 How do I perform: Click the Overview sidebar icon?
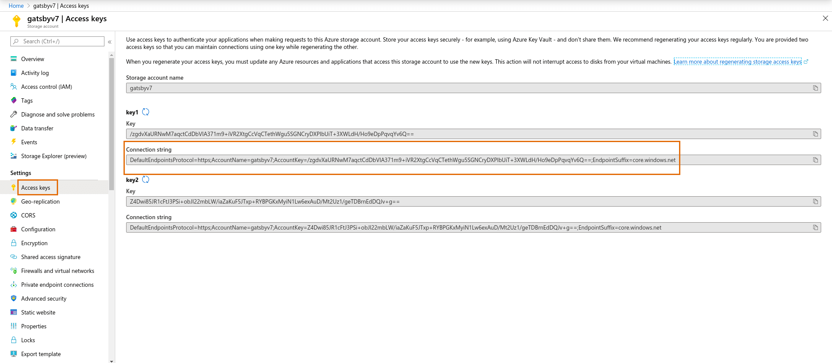14,59
